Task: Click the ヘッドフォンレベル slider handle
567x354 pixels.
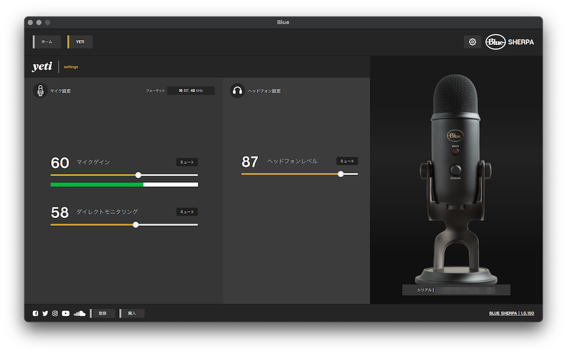Action: [x=341, y=174]
